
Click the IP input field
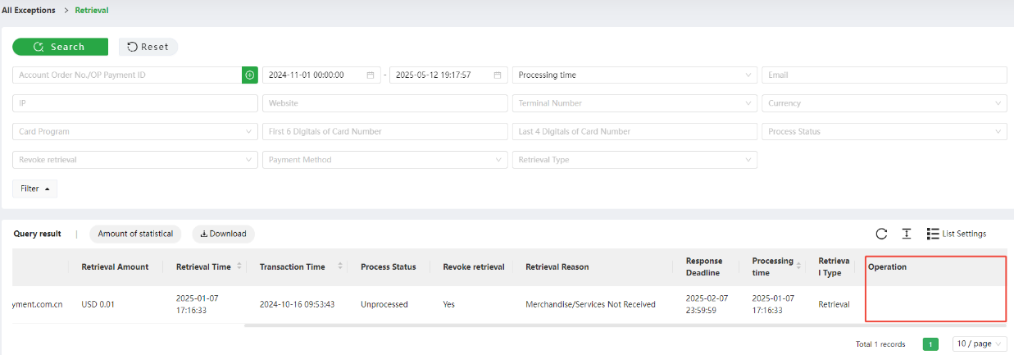click(135, 103)
